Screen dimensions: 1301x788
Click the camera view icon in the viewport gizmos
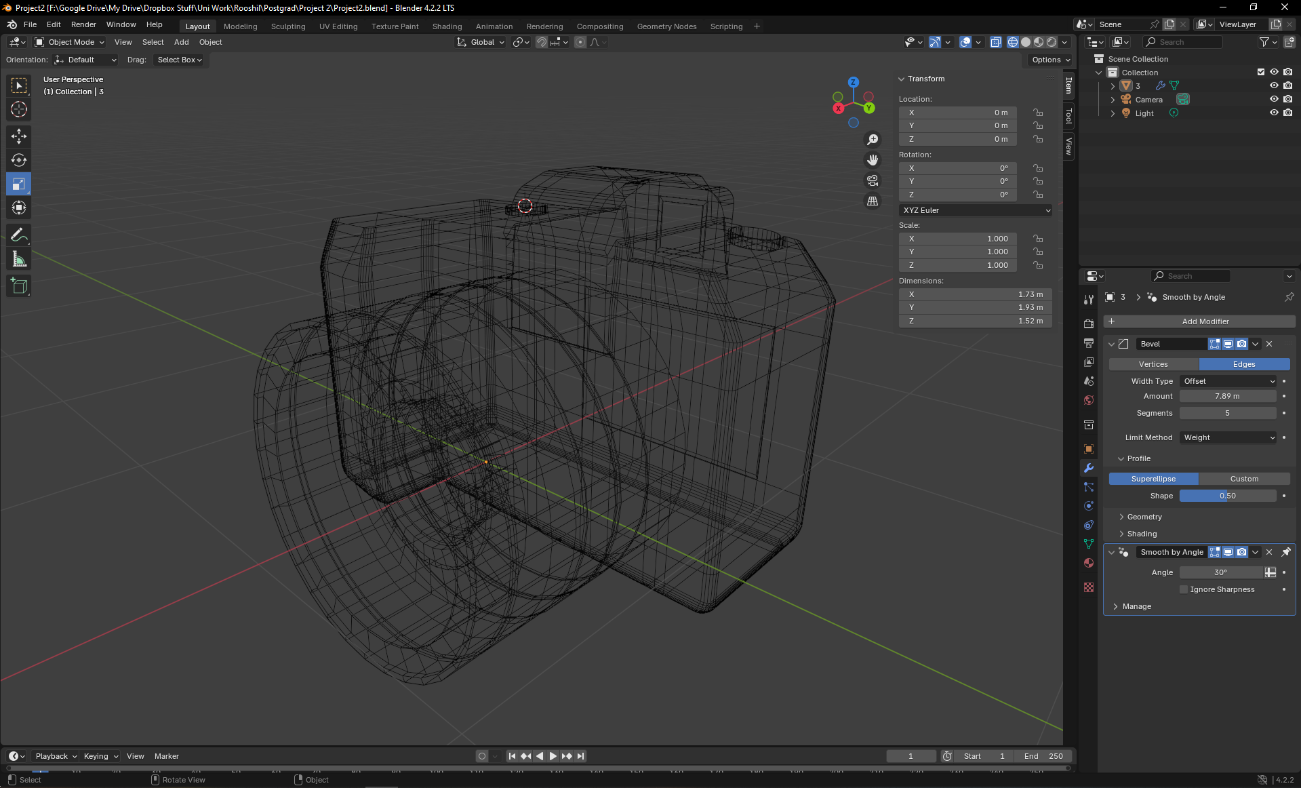click(x=873, y=180)
